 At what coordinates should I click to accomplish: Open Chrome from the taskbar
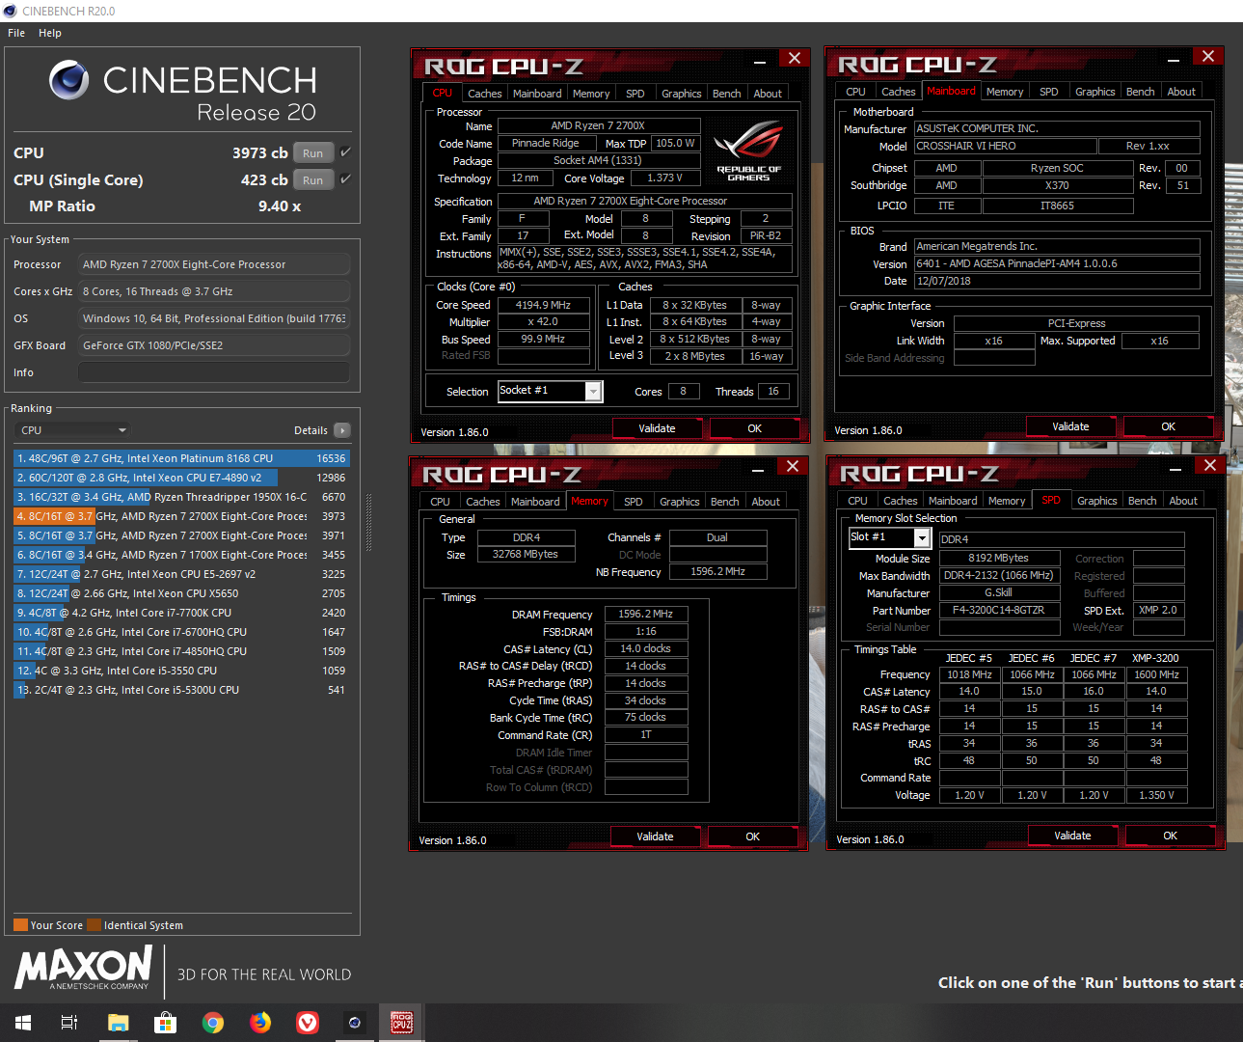tap(213, 1023)
